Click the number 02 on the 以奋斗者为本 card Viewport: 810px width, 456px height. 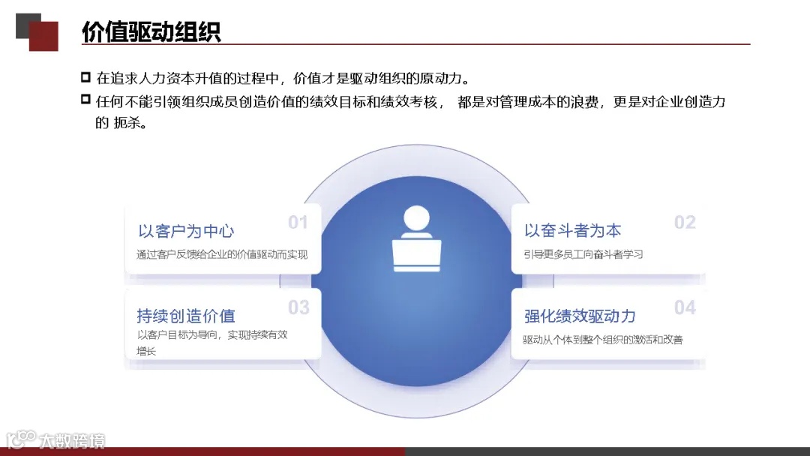point(683,222)
